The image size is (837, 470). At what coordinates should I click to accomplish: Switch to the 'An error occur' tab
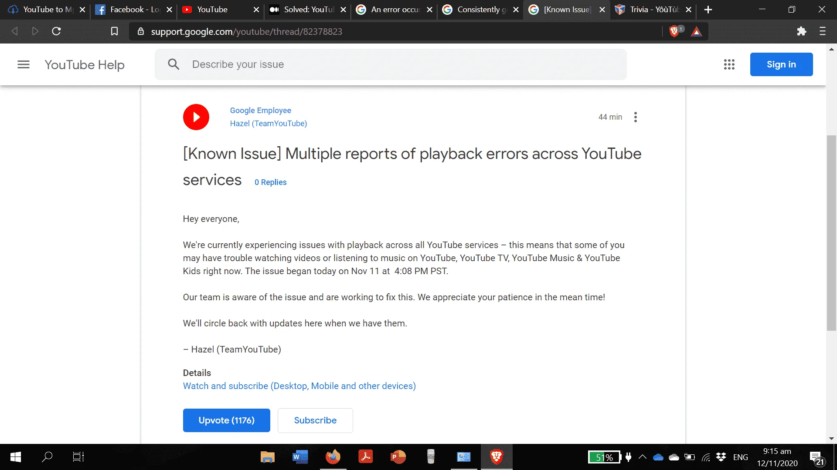click(394, 10)
